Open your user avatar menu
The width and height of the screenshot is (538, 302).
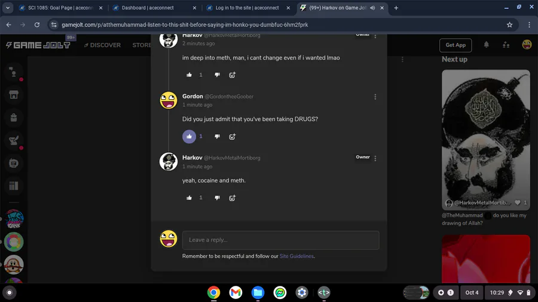tap(527, 45)
